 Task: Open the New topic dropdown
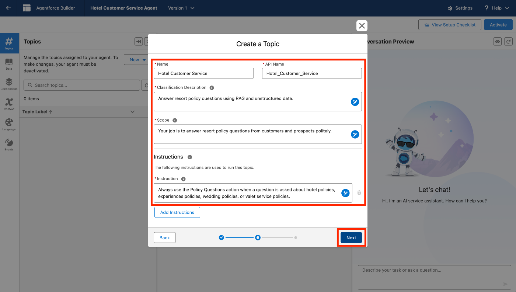tap(136, 60)
